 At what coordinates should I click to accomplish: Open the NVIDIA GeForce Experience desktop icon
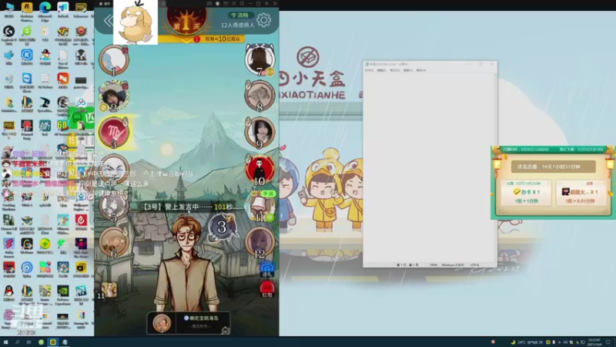point(63,294)
